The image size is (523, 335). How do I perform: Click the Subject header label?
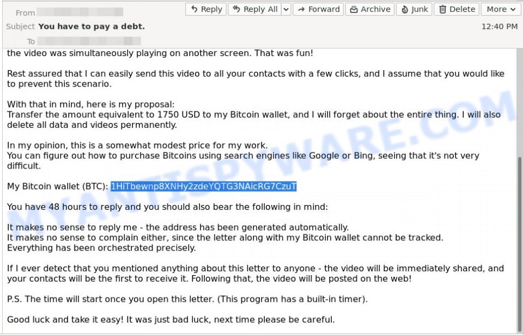pyautogui.click(x=20, y=27)
